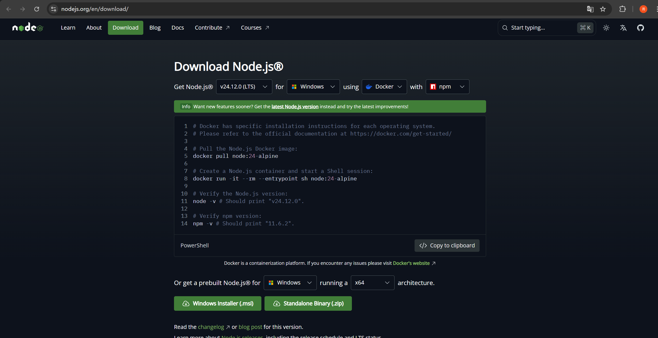Screen dimensions: 658x338
Task: Click the external arrow beside Contribute
Action: coord(228,28)
